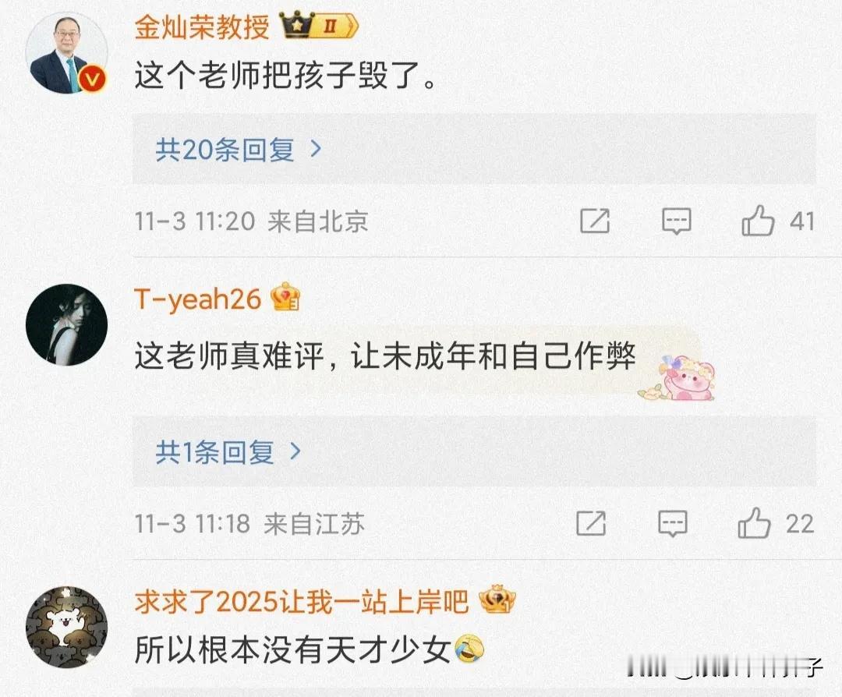842x697 pixels.
Task: Open 求求了2025让我一站上岸吧 profile link
Action: tap(302, 600)
